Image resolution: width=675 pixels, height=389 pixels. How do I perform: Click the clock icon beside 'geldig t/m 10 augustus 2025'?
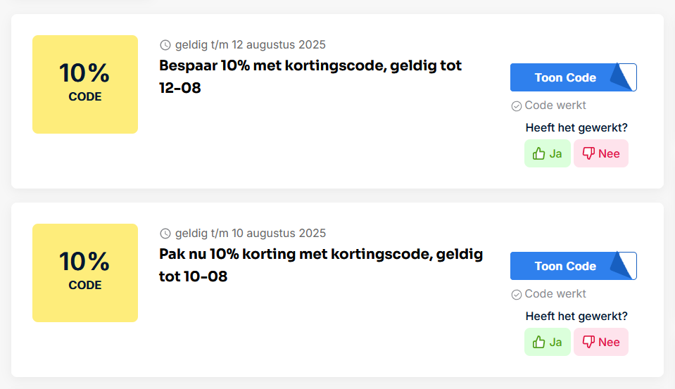pyautogui.click(x=165, y=234)
